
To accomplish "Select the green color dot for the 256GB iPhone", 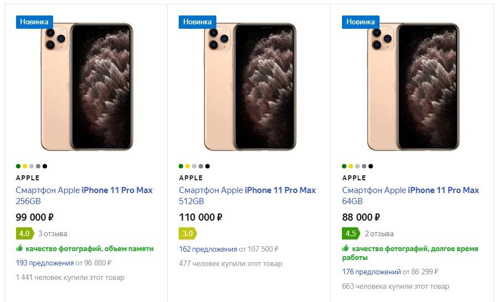I will 18,166.
